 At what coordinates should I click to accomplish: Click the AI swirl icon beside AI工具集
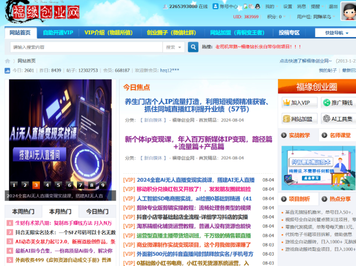(326, 118)
